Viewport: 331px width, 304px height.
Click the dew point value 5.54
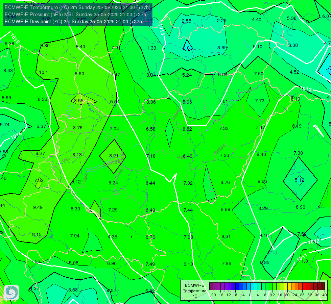click(x=115, y=102)
